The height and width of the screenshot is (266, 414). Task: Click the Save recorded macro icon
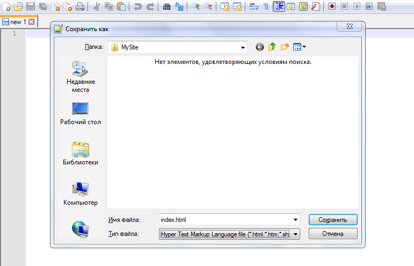(x=382, y=6)
